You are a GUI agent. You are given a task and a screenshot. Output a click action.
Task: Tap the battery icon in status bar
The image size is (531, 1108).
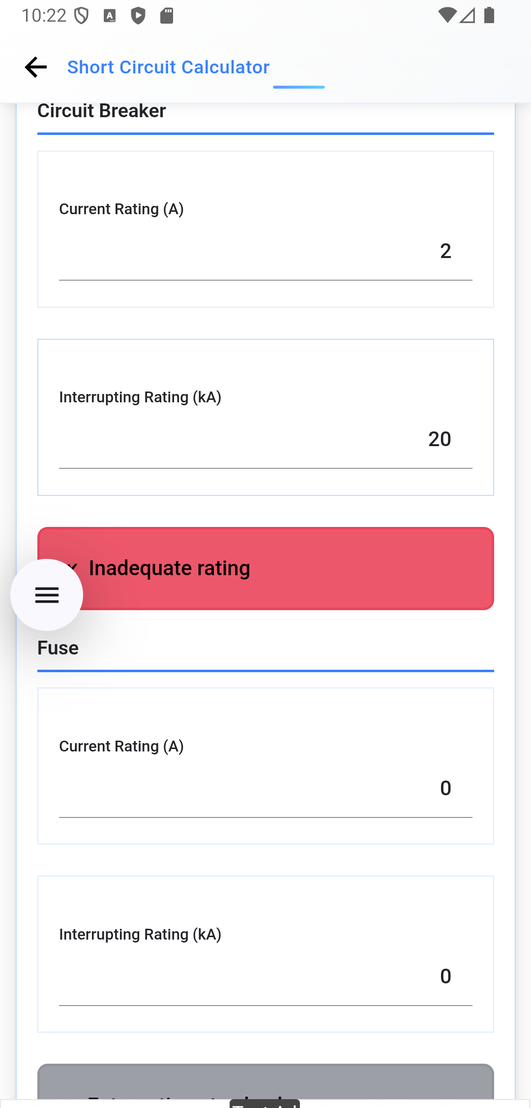tap(489, 15)
